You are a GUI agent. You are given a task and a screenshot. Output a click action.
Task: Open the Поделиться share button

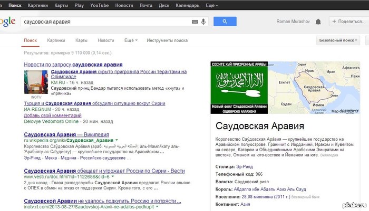pos(349,22)
